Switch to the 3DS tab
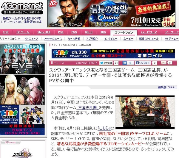Screen dimensions: 179x158 (103, 32)
